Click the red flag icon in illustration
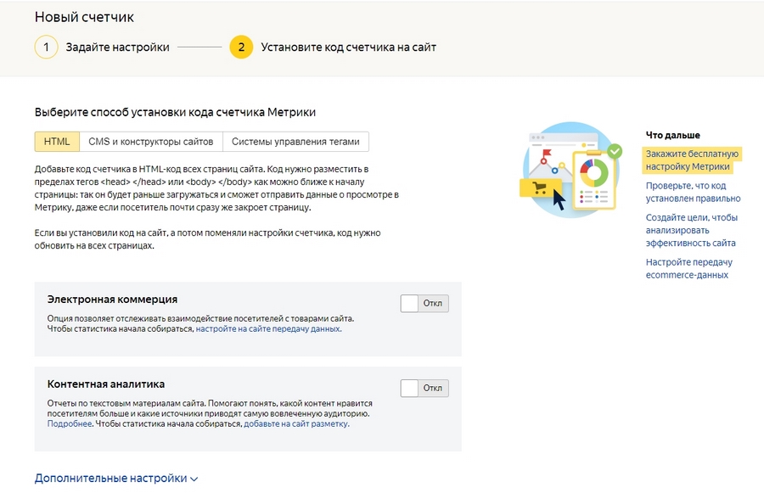The width and height of the screenshot is (764, 493). [547, 153]
